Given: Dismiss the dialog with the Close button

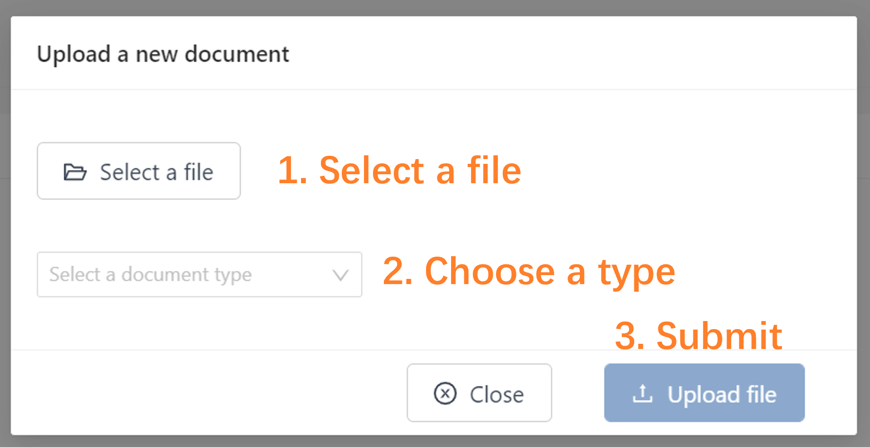Looking at the screenshot, I should click(479, 393).
